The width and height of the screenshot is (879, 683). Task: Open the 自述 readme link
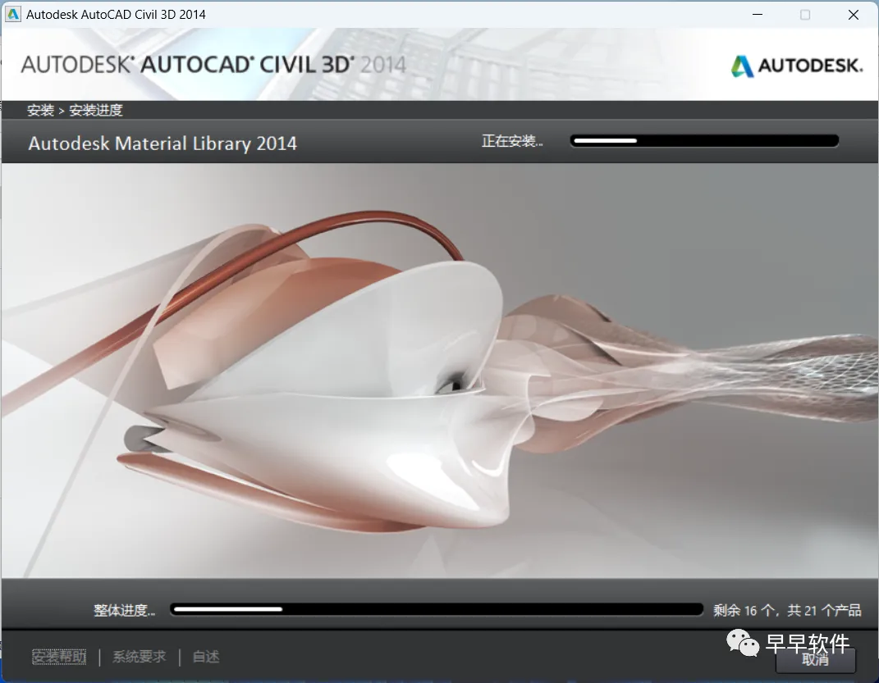point(206,656)
